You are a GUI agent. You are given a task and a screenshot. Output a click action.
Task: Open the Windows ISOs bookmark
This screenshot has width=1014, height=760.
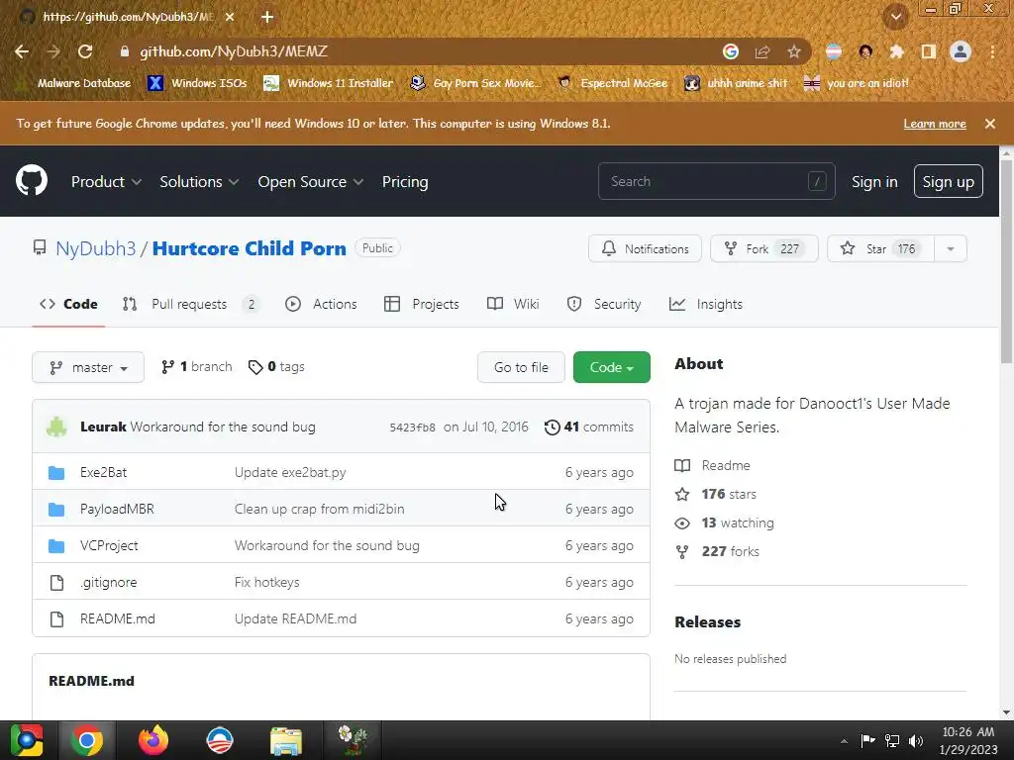[x=197, y=83]
